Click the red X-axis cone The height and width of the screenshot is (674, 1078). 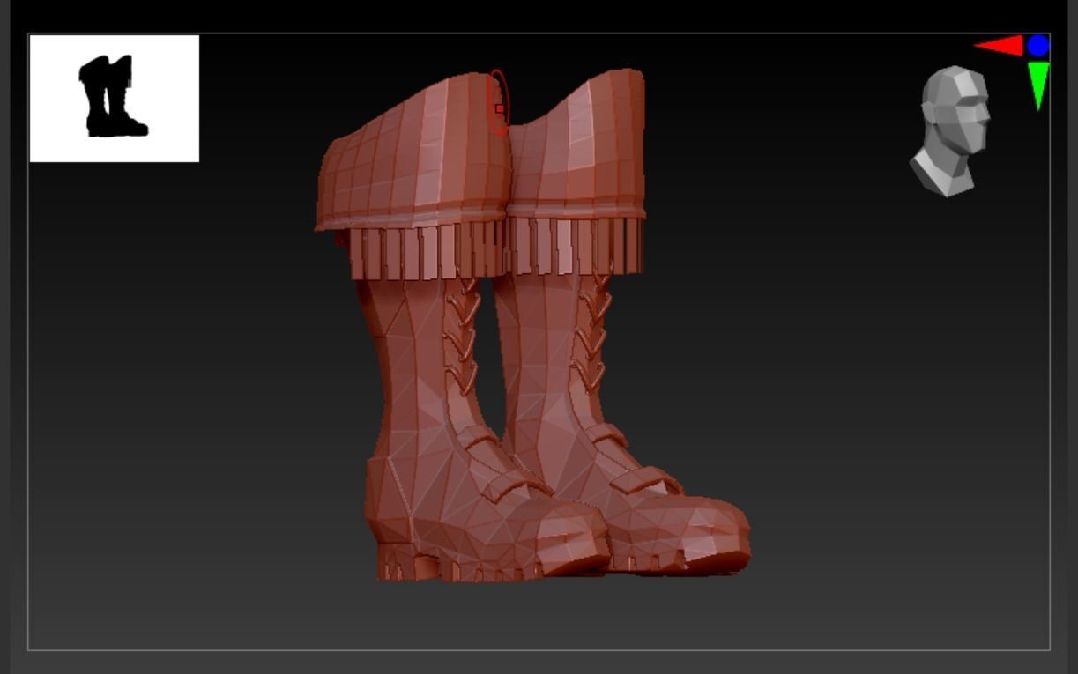(999, 46)
